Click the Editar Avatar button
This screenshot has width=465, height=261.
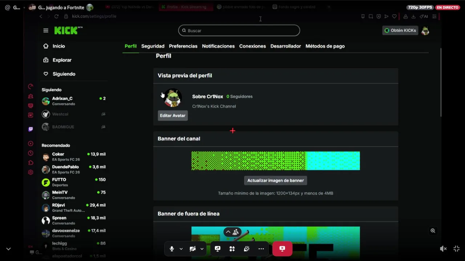coord(173,115)
